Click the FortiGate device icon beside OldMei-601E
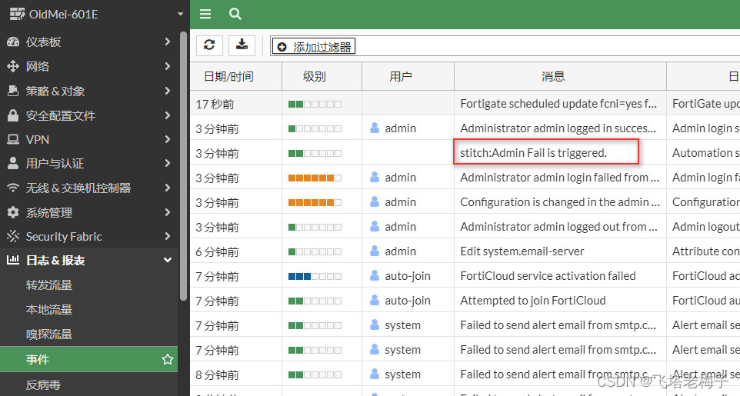 click(18, 14)
